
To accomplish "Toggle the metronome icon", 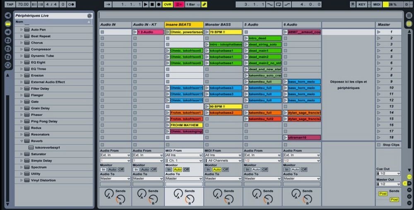I will pyautogui.click(x=71, y=4).
